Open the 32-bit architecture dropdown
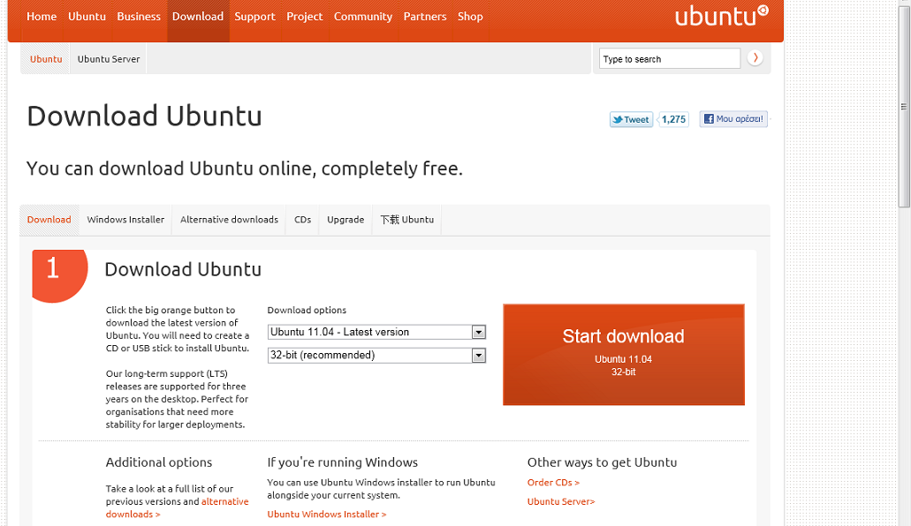This screenshot has height=526, width=911. coord(376,356)
